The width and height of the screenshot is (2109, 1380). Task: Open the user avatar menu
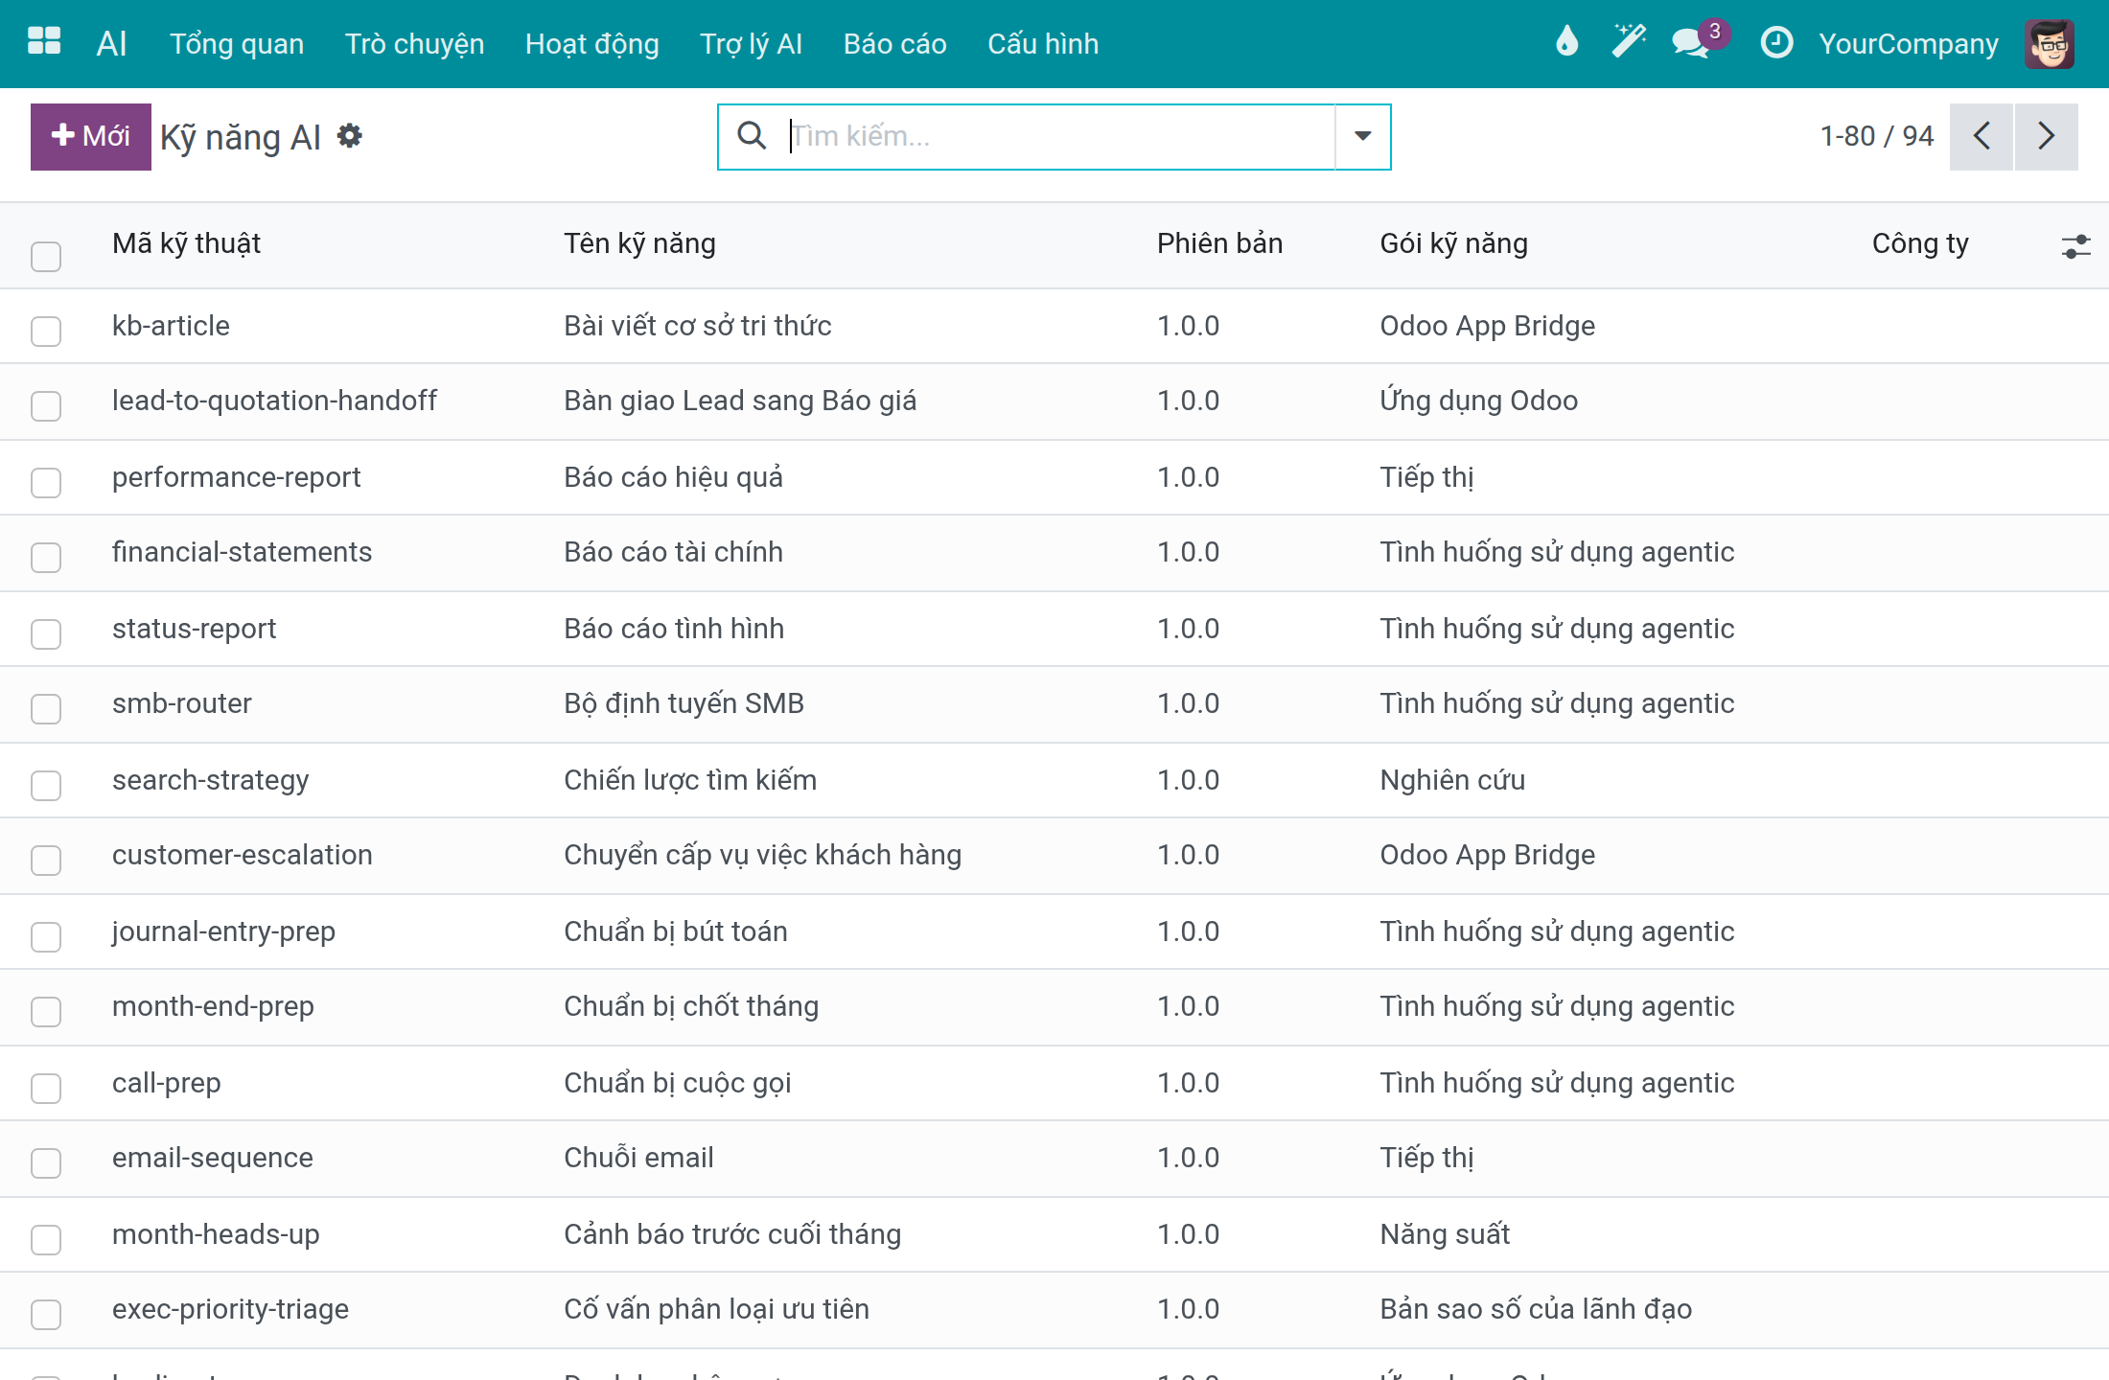click(x=2050, y=44)
